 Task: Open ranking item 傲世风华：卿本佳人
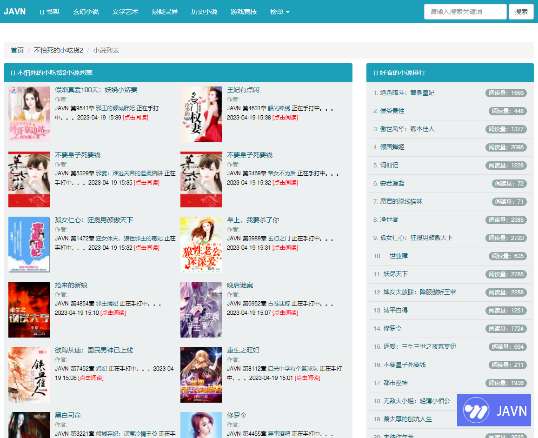point(407,129)
